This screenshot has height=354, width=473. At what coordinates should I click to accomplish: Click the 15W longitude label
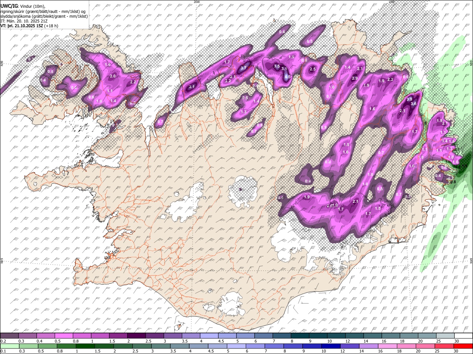[x=391, y=2]
